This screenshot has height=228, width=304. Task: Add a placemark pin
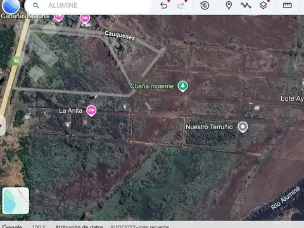click(229, 6)
